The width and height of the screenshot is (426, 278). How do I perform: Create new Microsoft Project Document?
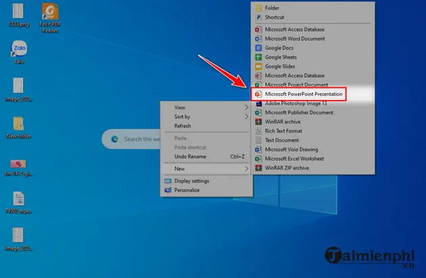(313, 85)
